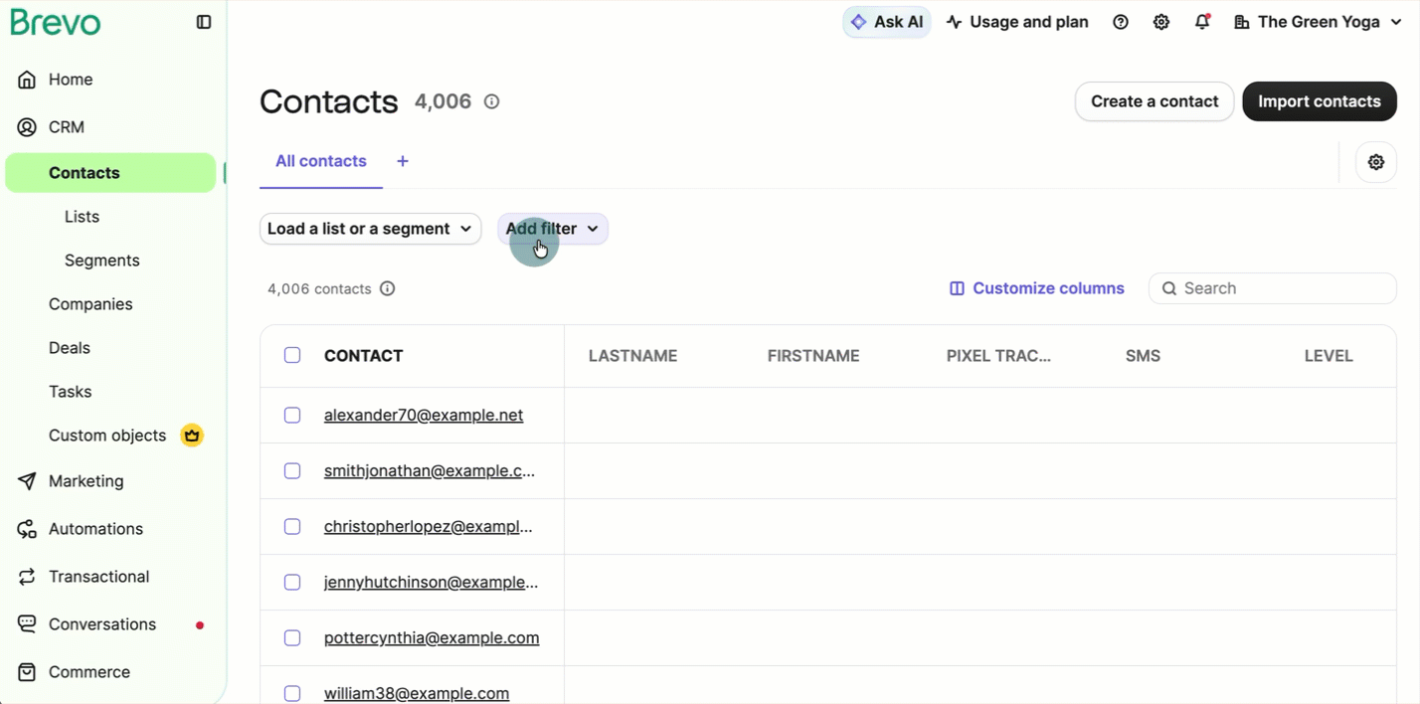Click the search magnifier icon
Screen dimensions: 1420x704
pos(1169,288)
